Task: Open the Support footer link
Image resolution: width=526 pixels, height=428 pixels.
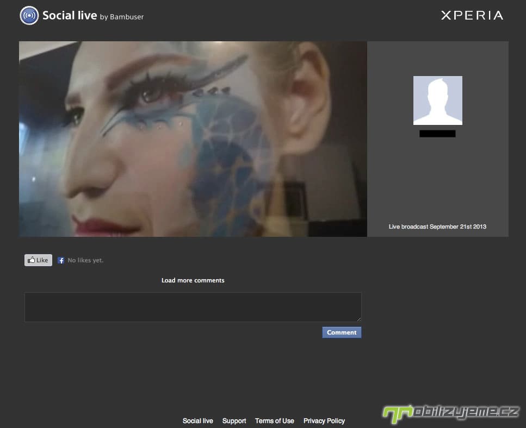Action: point(234,420)
